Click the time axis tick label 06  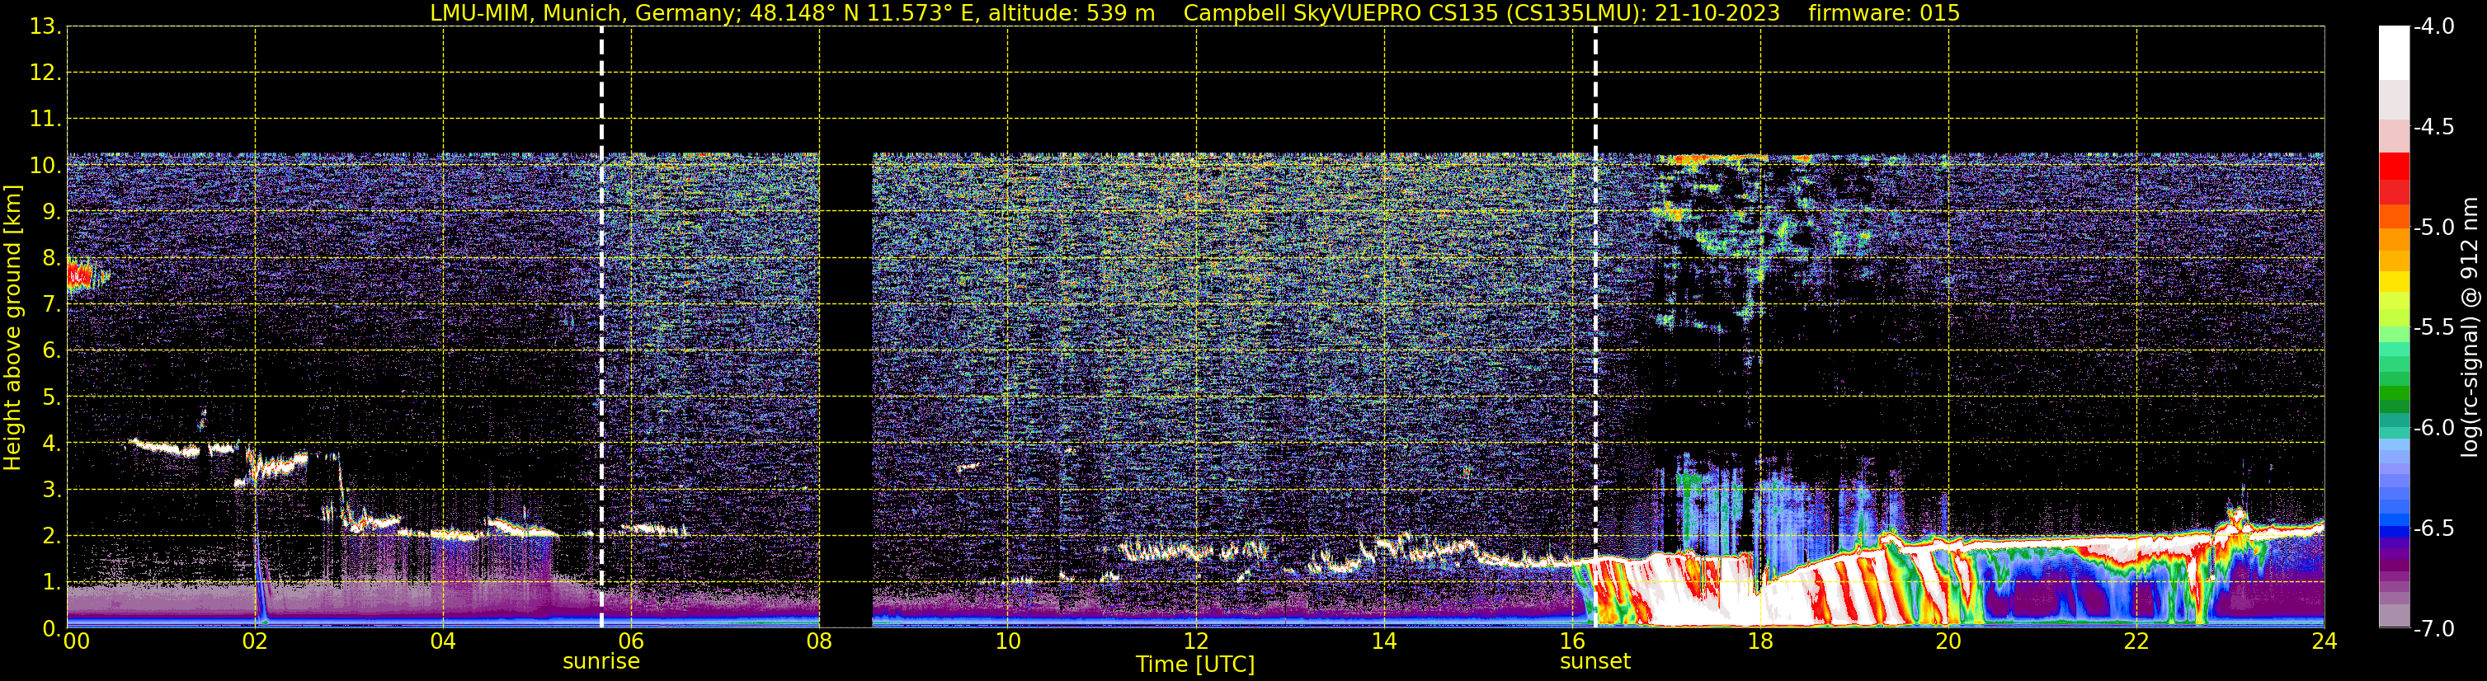pyautogui.click(x=631, y=641)
